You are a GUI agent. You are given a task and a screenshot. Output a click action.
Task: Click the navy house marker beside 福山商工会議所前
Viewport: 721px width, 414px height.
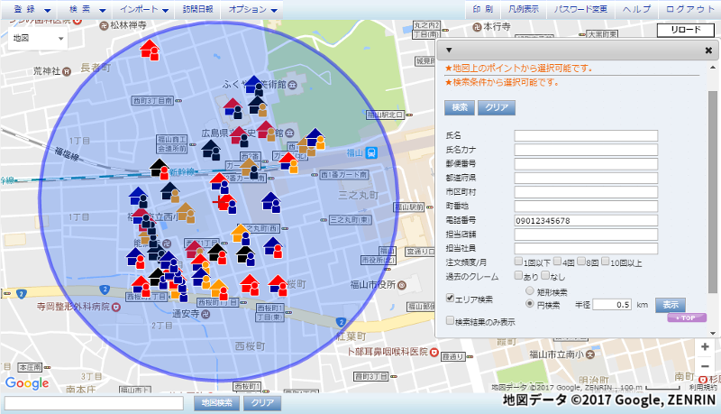[x=211, y=150]
